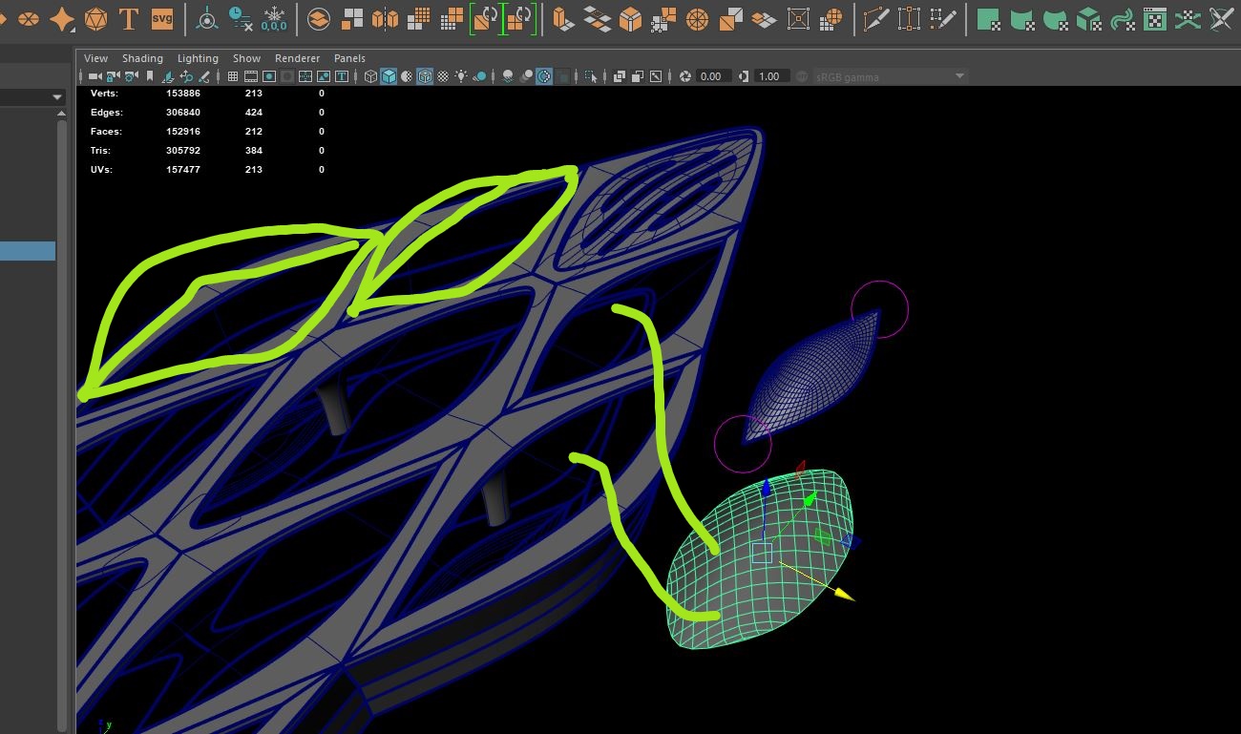Screen dimensions: 1241x734
Task: Click the Extrude shelf icon
Action: click(x=564, y=18)
